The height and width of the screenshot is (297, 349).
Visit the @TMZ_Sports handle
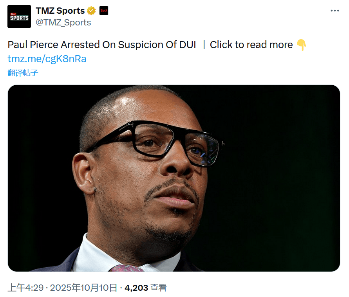coord(63,22)
